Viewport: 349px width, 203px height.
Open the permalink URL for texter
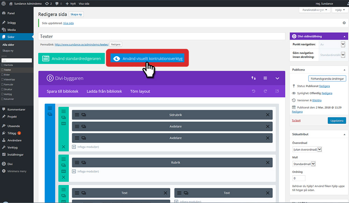tap(82, 44)
